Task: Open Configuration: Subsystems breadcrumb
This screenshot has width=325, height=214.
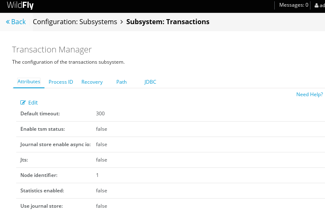Action: 75,22
